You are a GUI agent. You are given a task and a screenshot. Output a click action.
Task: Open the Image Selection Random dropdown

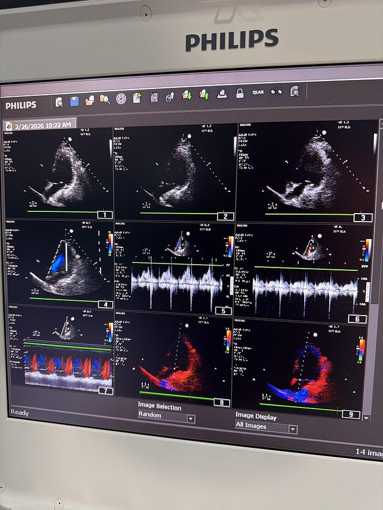[166, 416]
